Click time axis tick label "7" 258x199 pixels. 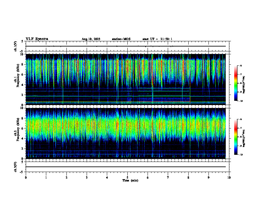[168, 178]
